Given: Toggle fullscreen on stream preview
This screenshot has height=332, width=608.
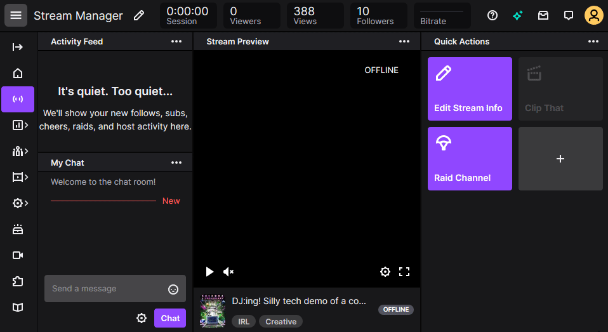Looking at the screenshot, I should coord(404,272).
